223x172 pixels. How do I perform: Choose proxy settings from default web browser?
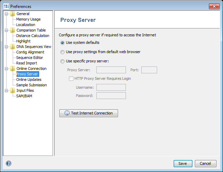point(62,52)
